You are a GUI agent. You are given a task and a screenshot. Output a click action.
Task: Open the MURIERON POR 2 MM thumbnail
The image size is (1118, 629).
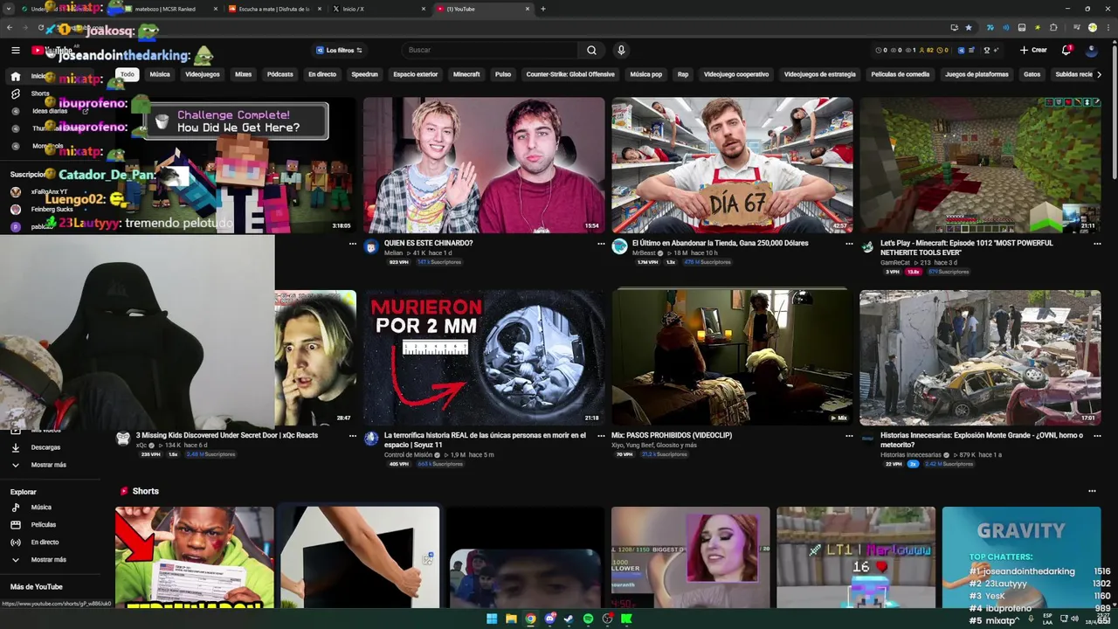484,357
